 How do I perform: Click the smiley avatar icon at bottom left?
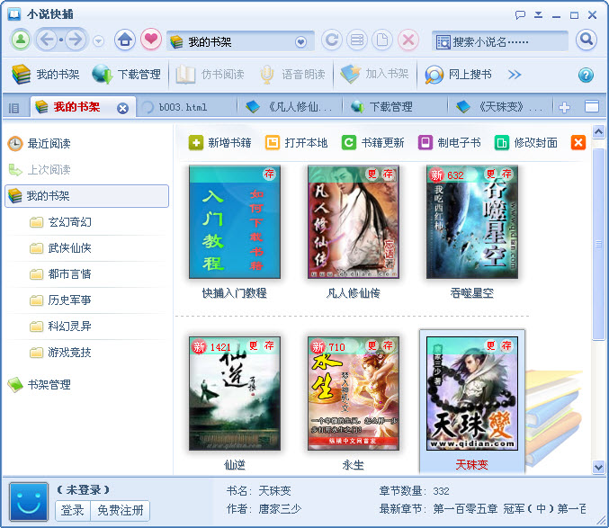tap(29, 502)
